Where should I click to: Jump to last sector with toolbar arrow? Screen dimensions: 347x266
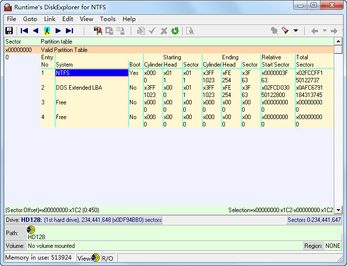coord(70,31)
